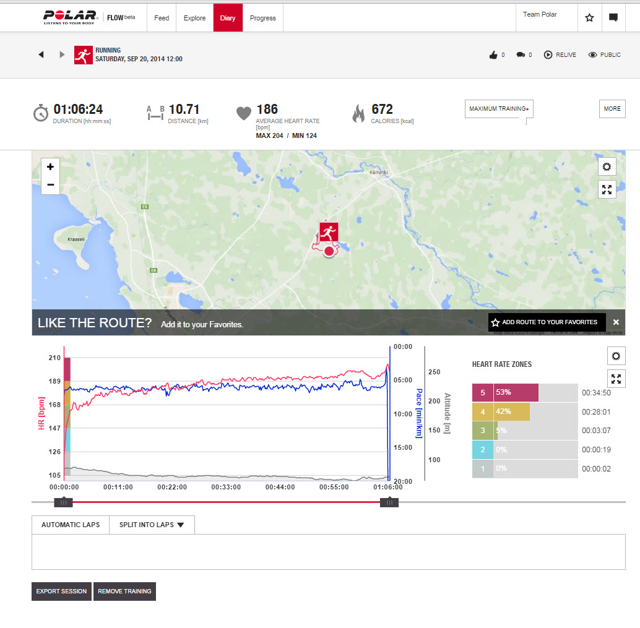The height and width of the screenshot is (628, 640).
Task: Expand the map to fullscreen
Action: click(x=607, y=190)
